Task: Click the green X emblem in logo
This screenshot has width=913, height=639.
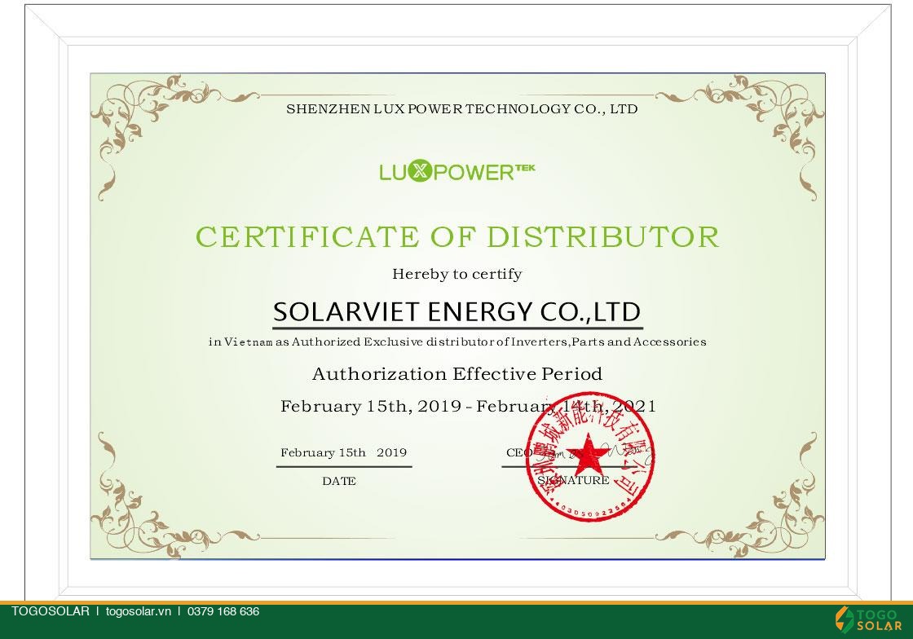Action: click(x=419, y=172)
